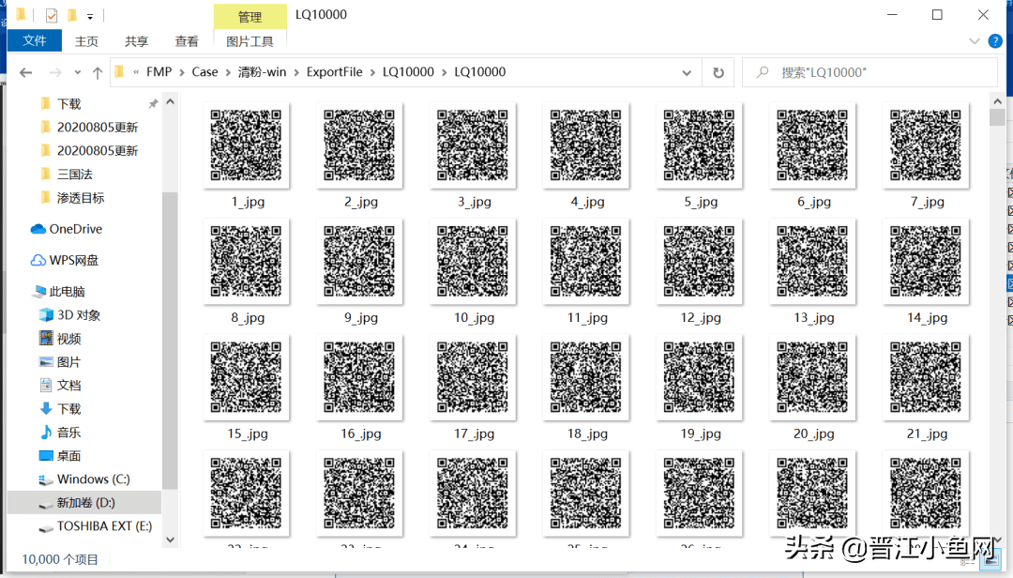
Task: Refresh the current folder view
Action: click(718, 72)
